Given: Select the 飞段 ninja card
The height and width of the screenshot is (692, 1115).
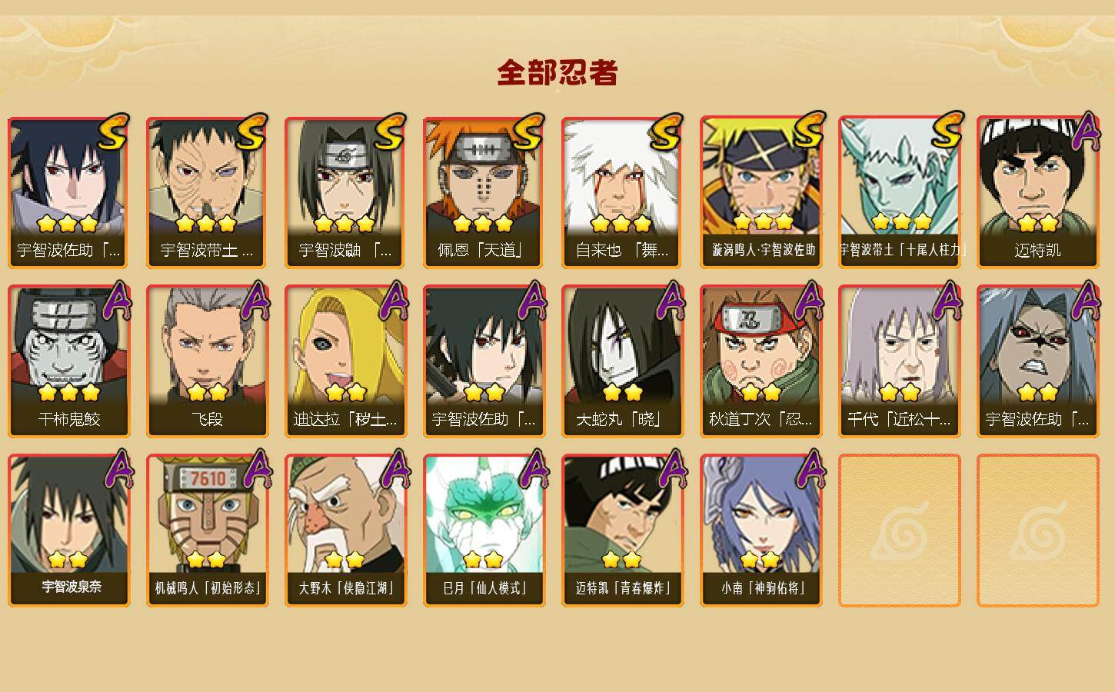Looking at the screenshot, I should click(207, 361).
